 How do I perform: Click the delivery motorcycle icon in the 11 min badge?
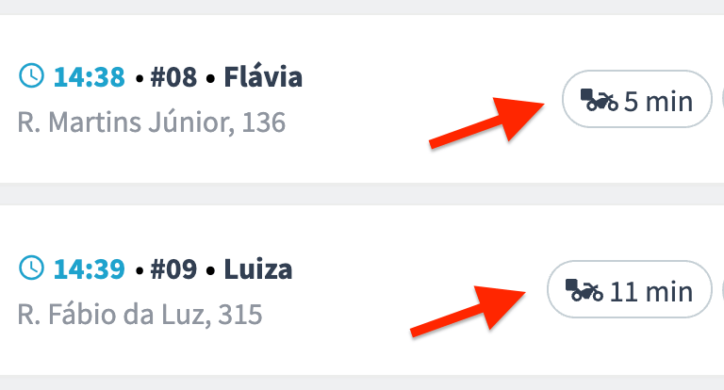584,290
